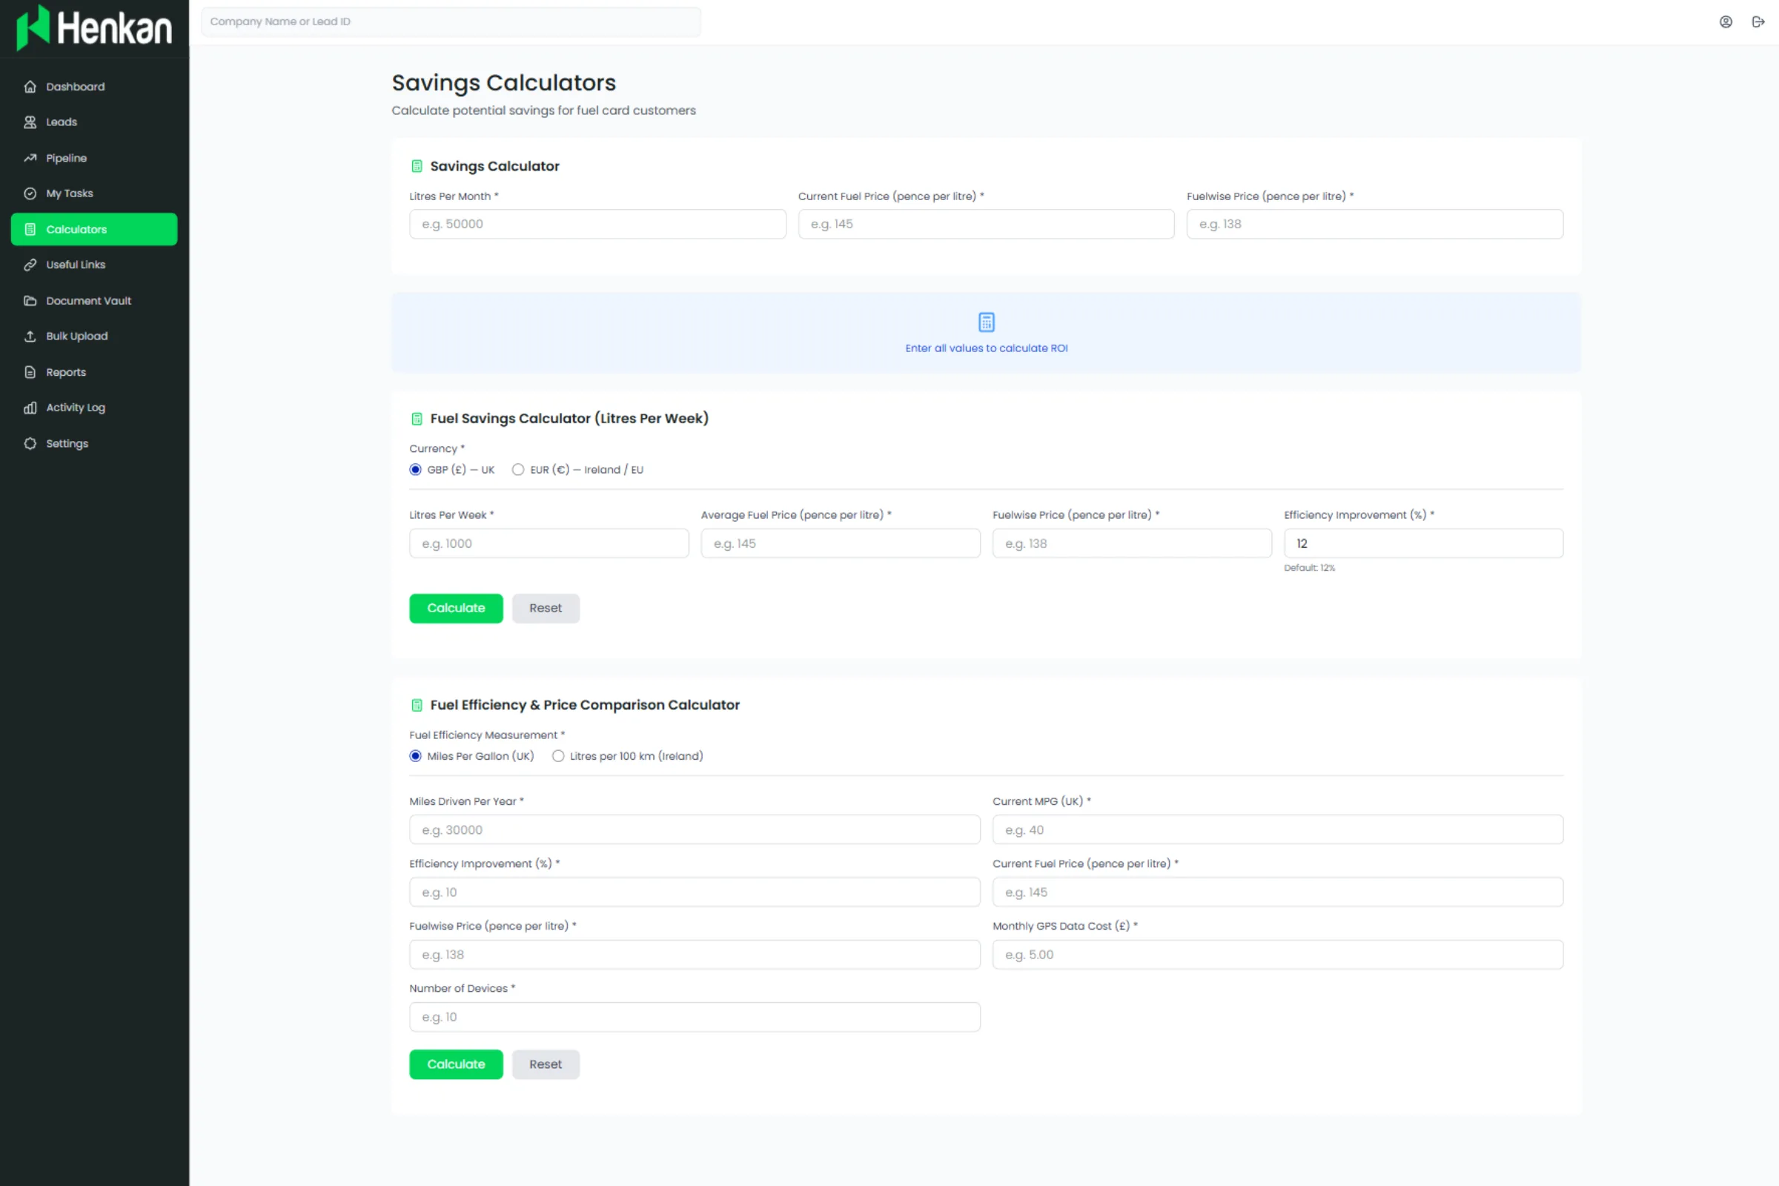
Task: Select Miles Per Gallon (UK) option
Action: click(x=415, y=756)
